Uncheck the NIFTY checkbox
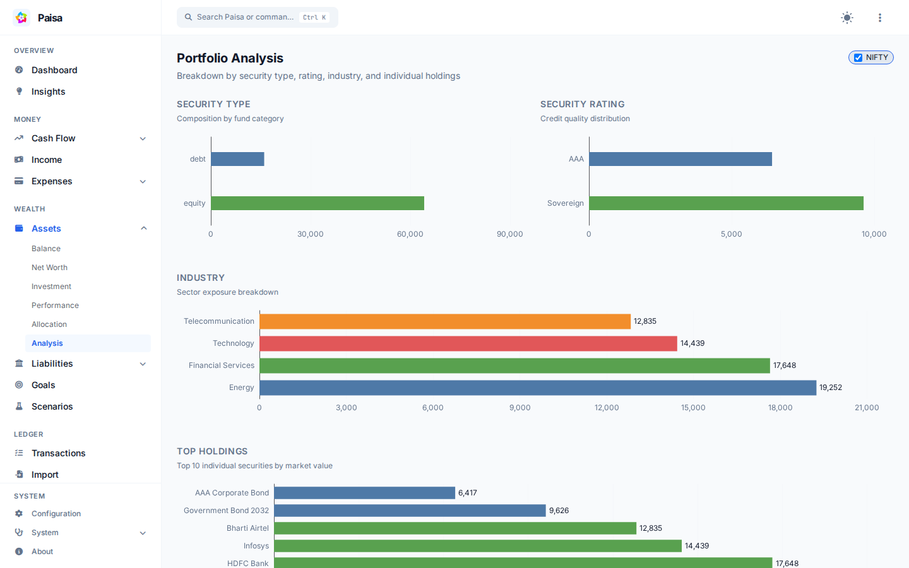The height and width of the screenshot is (568, 909). point(858,57)
